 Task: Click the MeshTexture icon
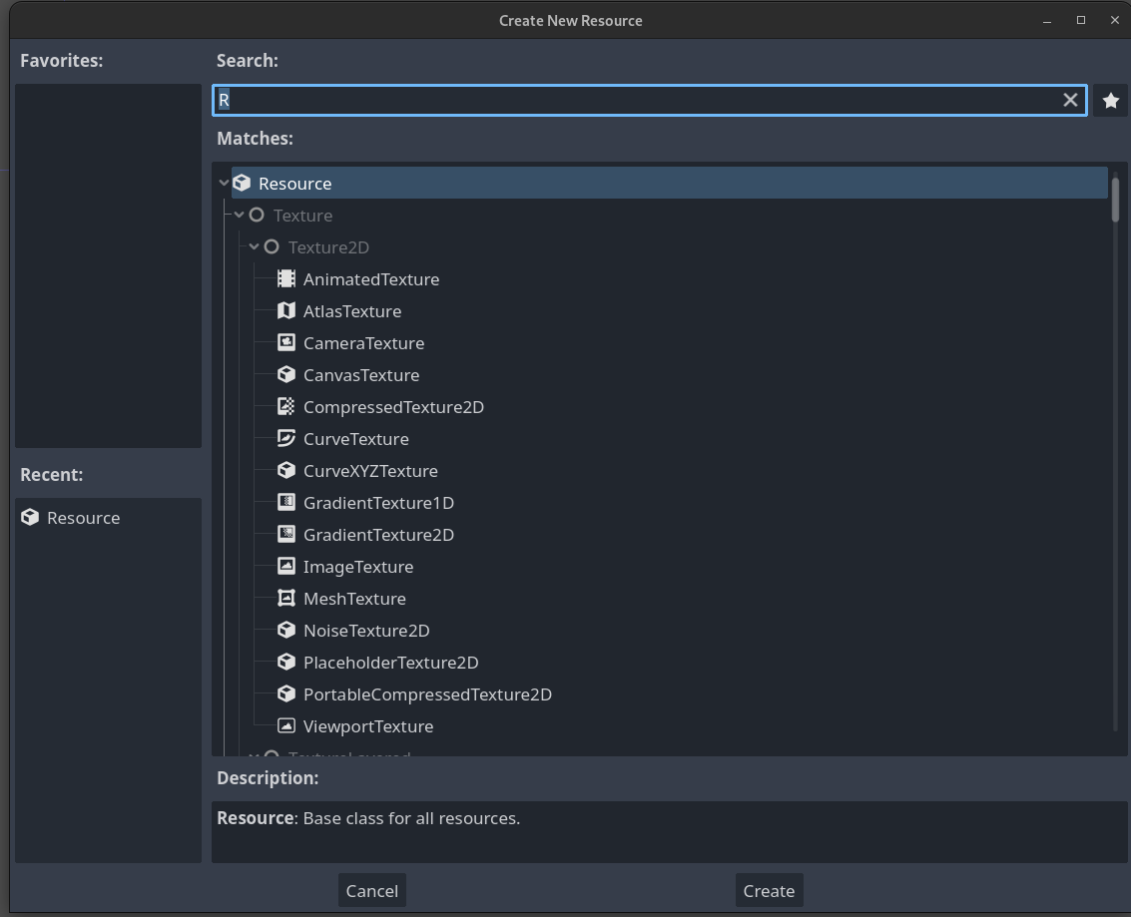point(286,599)
